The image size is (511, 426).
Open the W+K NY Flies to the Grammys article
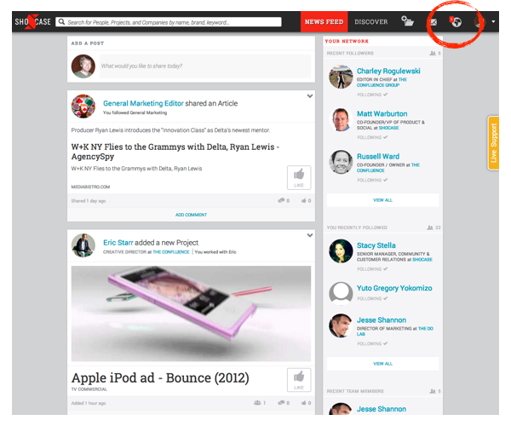coord(175,152)
